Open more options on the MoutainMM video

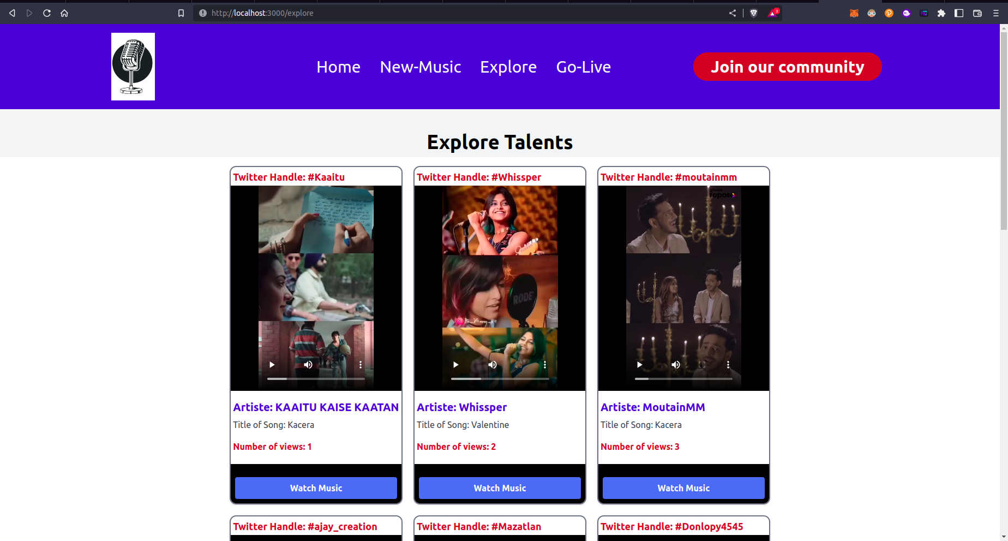tap(728, 364)
